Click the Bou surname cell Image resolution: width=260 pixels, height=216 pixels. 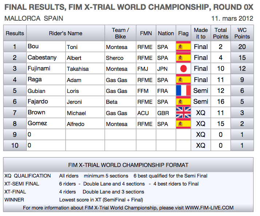(46, 46)
